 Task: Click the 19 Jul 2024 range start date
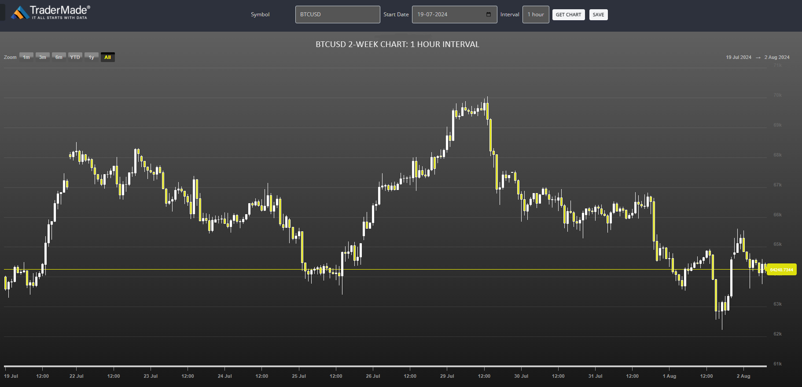pos(739,57)
